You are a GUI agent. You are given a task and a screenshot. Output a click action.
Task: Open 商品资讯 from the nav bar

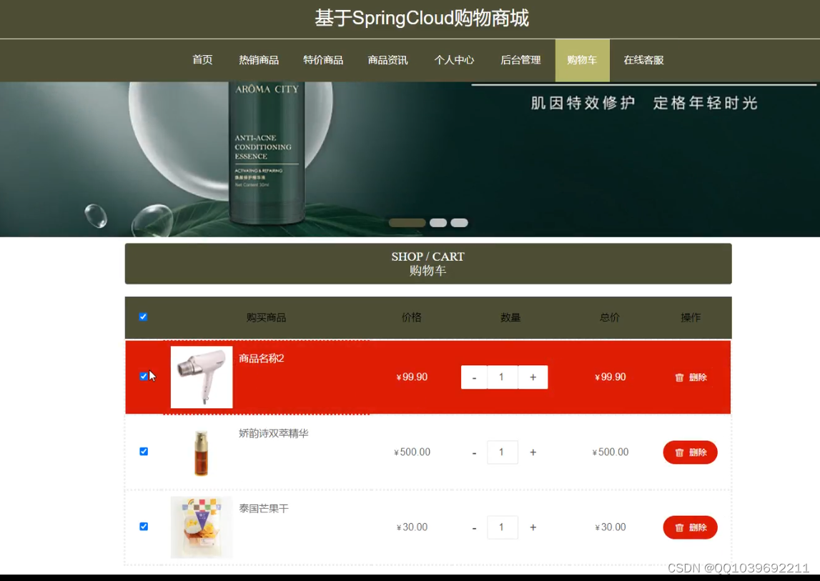coord(387,60)
